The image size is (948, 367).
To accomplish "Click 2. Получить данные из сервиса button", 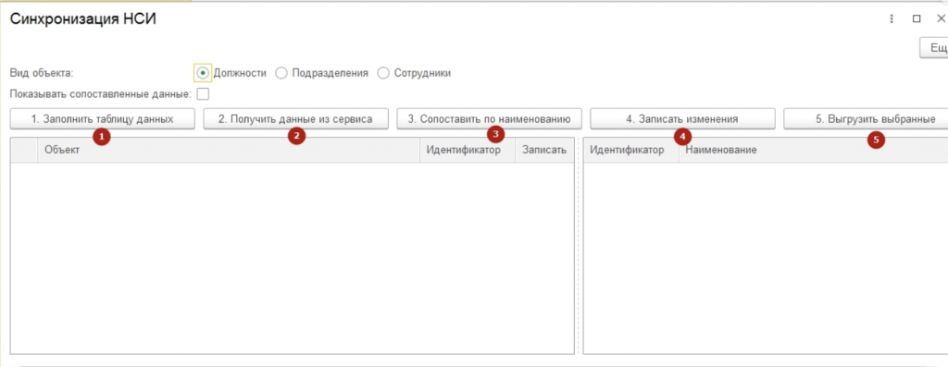I will 295,119.
